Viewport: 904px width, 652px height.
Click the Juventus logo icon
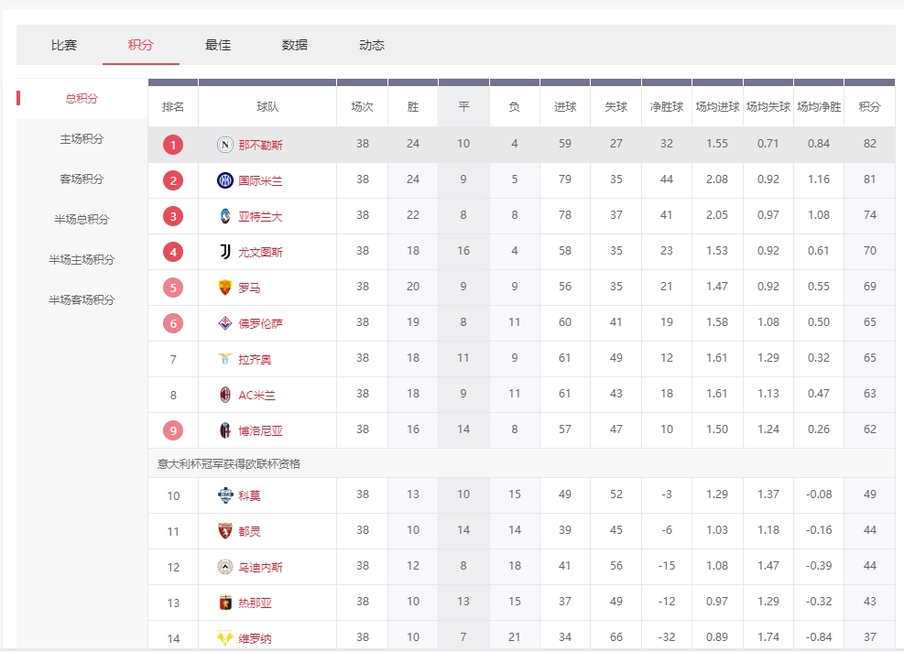[225, 252]
